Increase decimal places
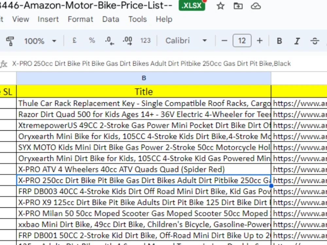Image resolution: width=327 pixels, height=245 pixels. coord(128,41)
